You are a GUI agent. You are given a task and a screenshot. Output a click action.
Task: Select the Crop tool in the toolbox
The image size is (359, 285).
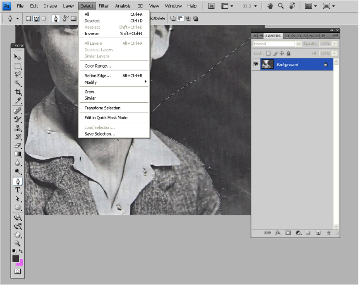pyautogui.click(x=18, y=92)
